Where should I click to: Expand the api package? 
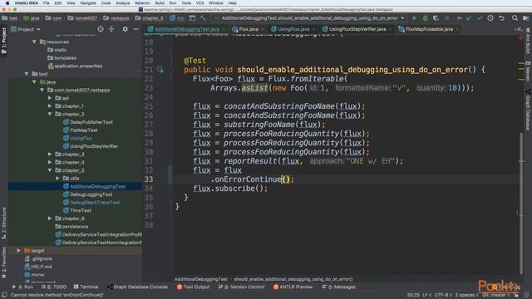coord(50,98)
